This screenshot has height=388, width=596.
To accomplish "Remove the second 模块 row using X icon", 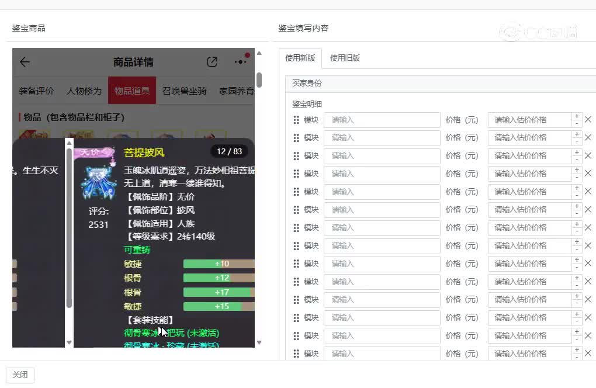I will 588,137.
